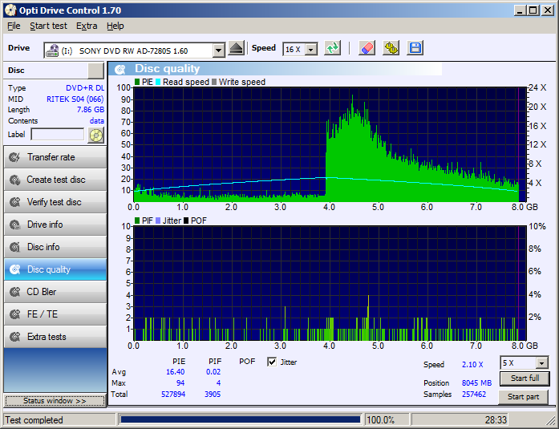
Task: Select Drive info in sidebar
Action: pyautogui.click(x=55, y=225)
